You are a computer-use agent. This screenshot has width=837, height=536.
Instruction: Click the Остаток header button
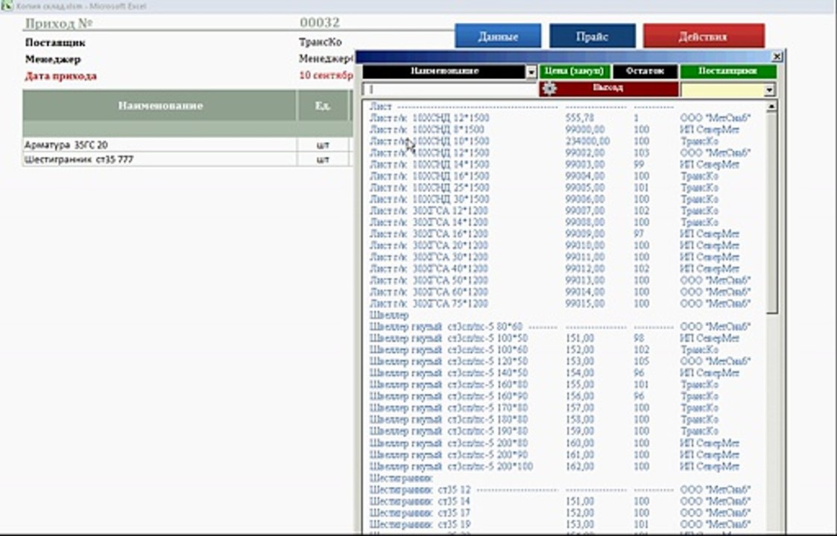[x=645, y=71]
